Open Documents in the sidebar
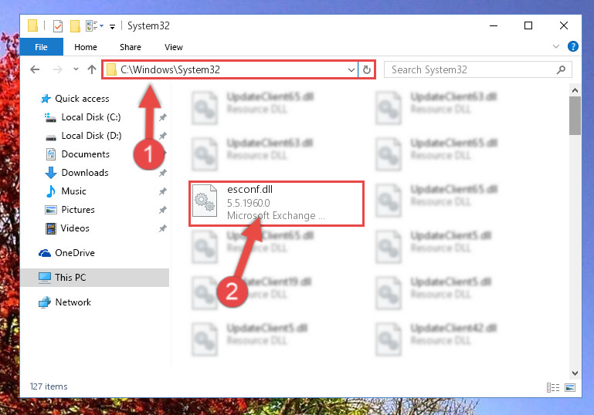 (x=85, y=154)
